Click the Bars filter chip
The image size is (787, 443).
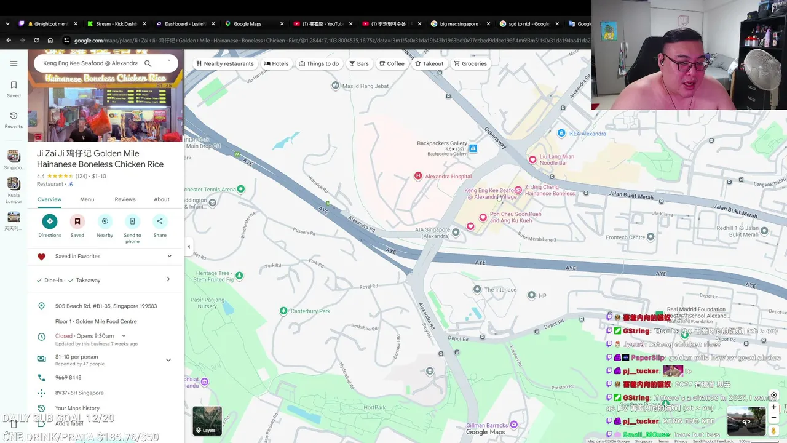[x=359, y=63]
